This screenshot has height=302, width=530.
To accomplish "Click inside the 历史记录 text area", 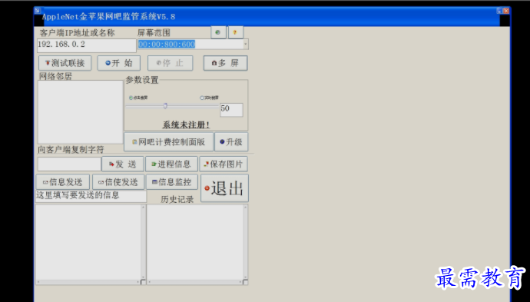I will [x=195, y=242].
